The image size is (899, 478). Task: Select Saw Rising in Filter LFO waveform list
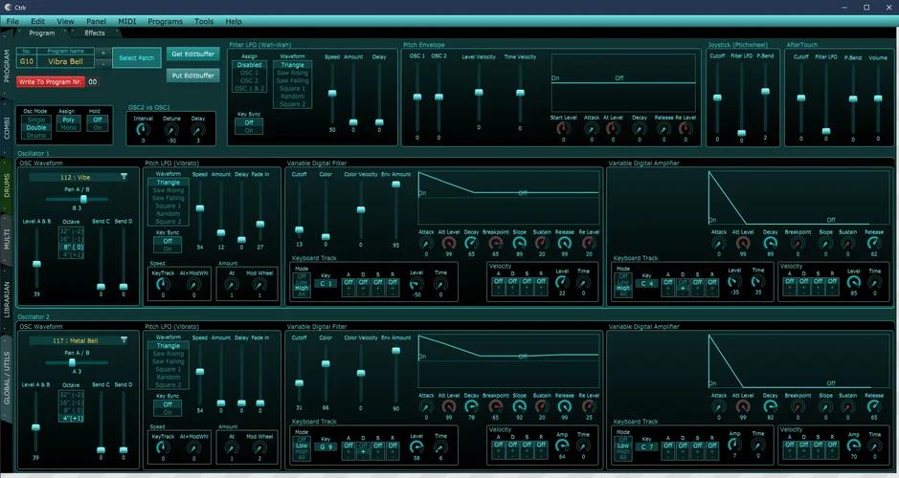[292, 73]
